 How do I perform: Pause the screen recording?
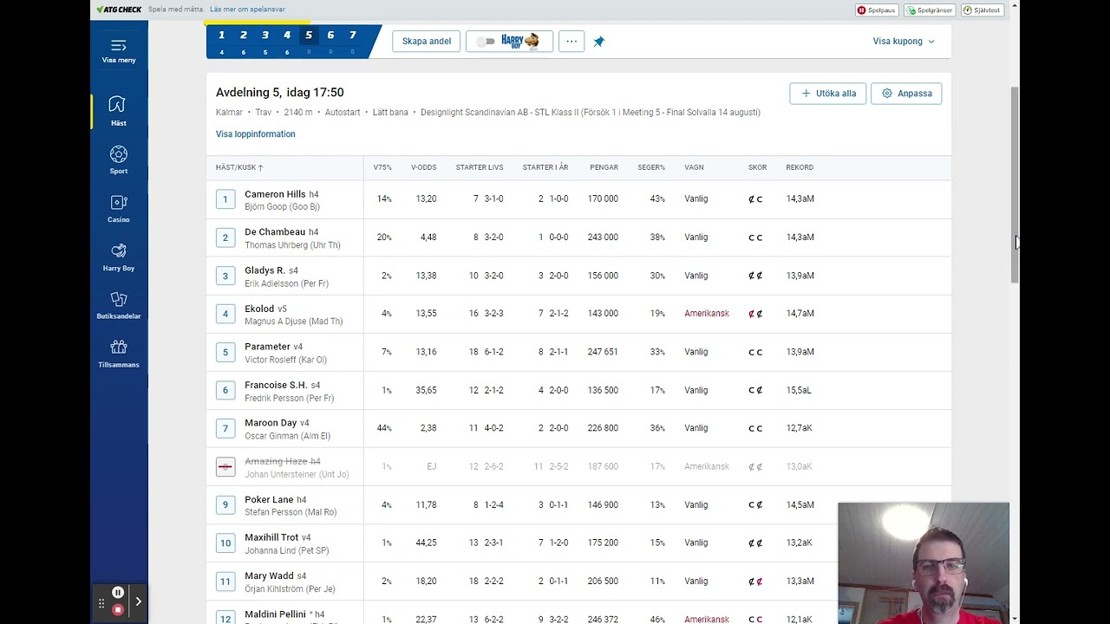point(118,593)
